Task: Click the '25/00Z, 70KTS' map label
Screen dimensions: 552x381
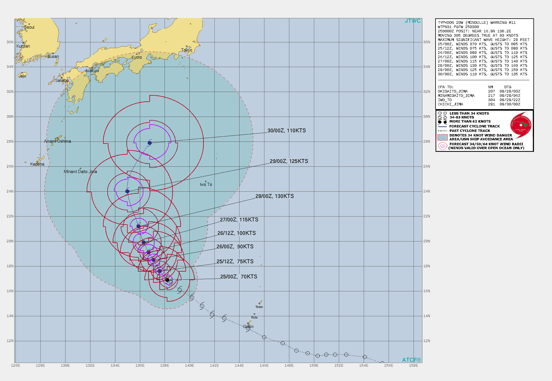Action: tap(239, 277)
